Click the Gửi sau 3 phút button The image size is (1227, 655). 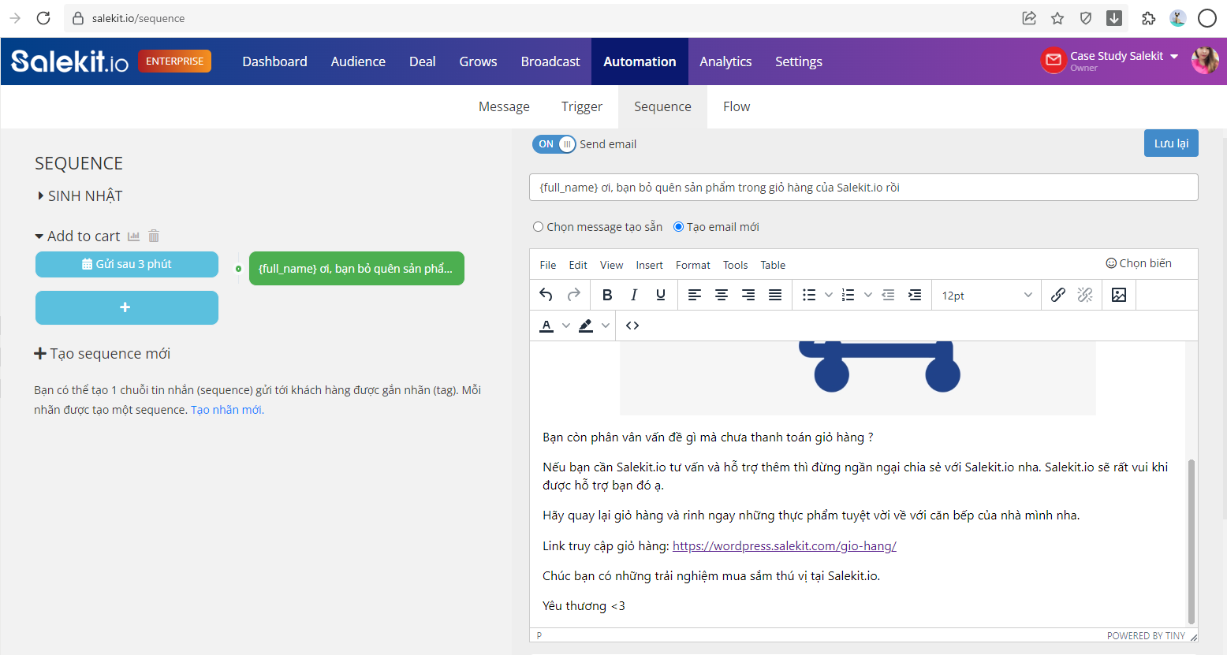click(127, 264)
